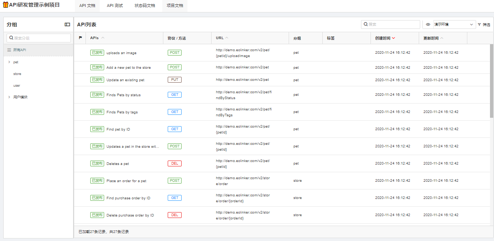Click the hamburger icon next to 所有API
Viewport: 494px width, 241px height.
(9, 50)
